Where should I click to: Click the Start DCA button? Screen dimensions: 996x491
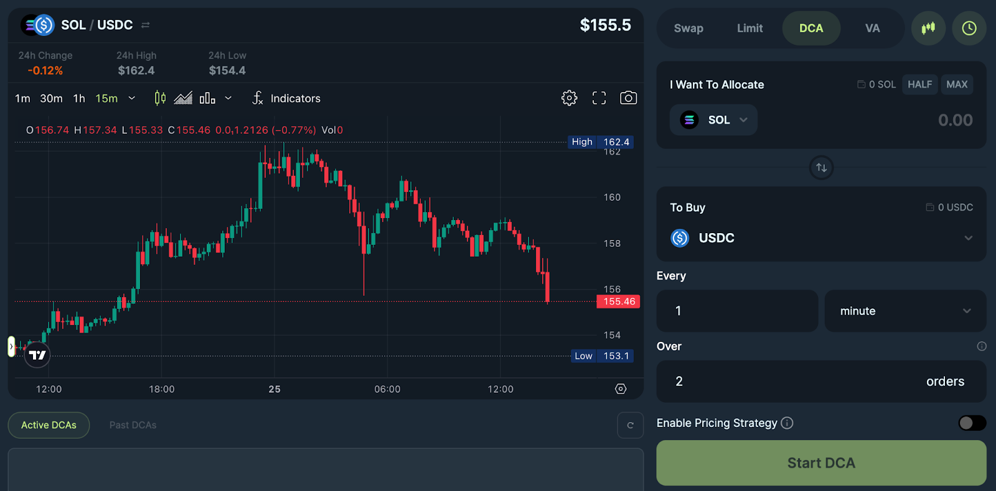[821, 463]
